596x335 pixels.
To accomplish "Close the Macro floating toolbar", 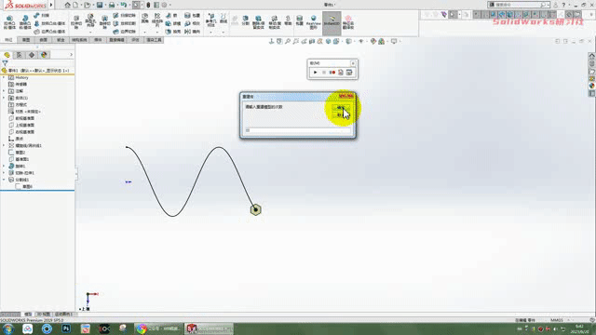I will pos(353,63).
